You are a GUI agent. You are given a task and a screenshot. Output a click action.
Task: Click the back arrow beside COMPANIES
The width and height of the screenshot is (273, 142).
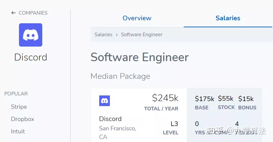(x=13, y=13)
